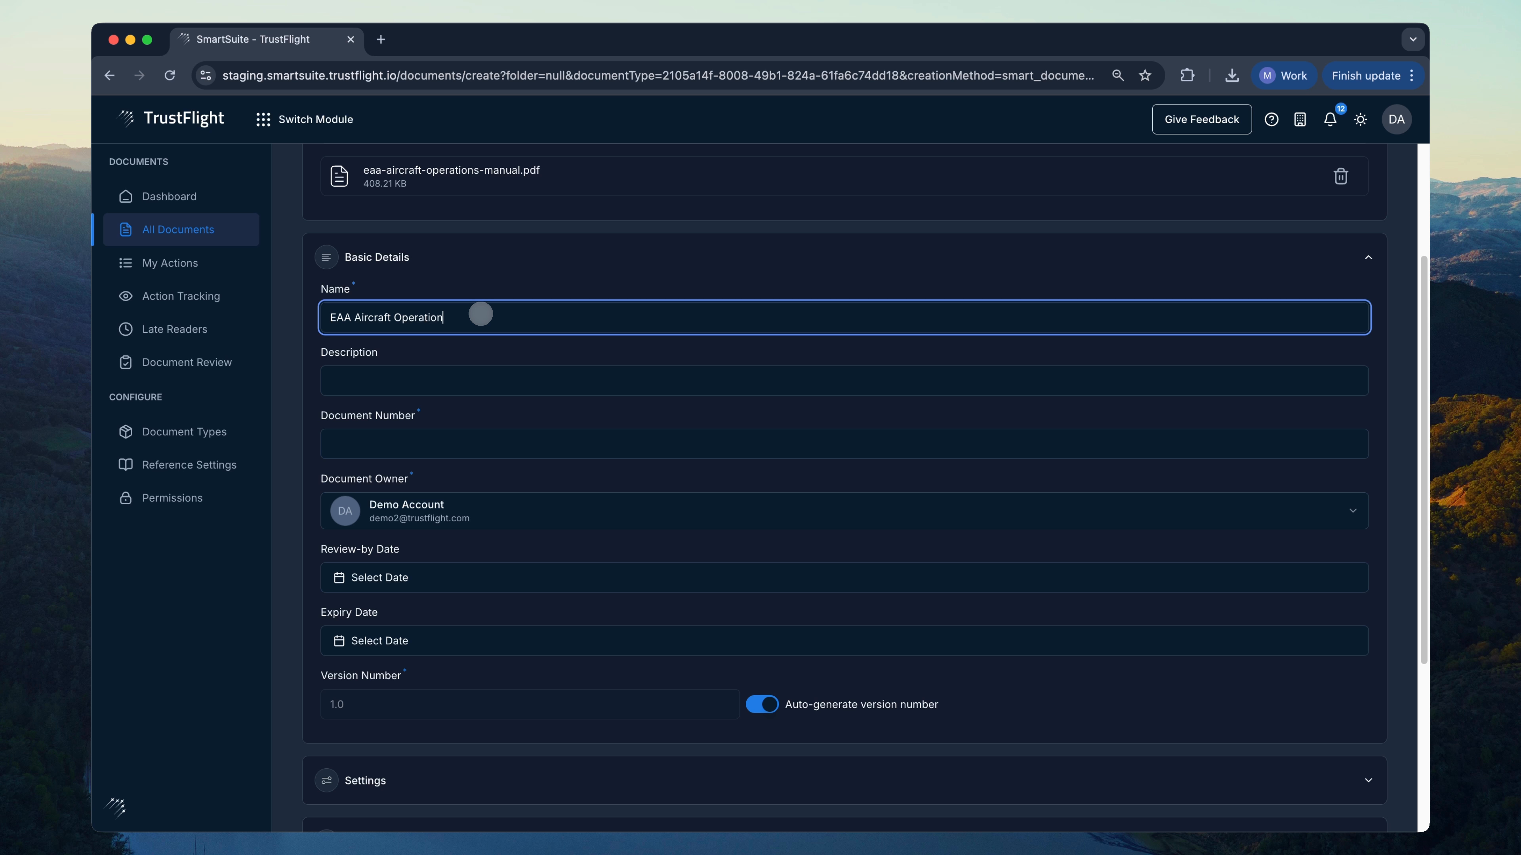Collapse the Basic Details section
The width and height of the screenshot is (1521, 855).
(1368, 257)
